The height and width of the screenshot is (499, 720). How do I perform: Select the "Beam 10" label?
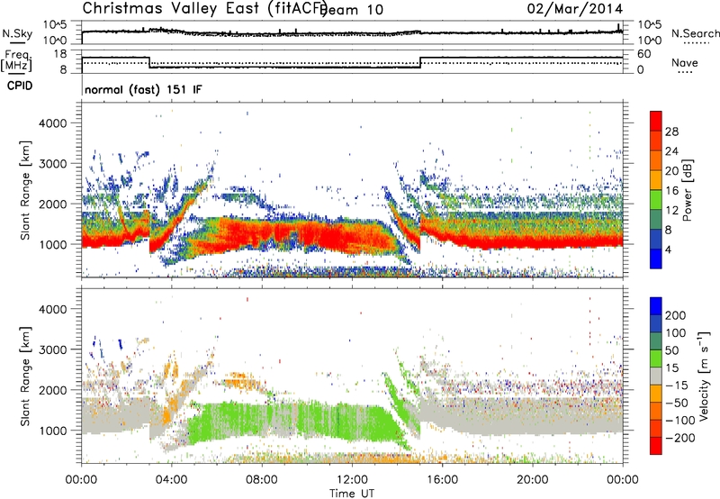(x=351, y=10)
